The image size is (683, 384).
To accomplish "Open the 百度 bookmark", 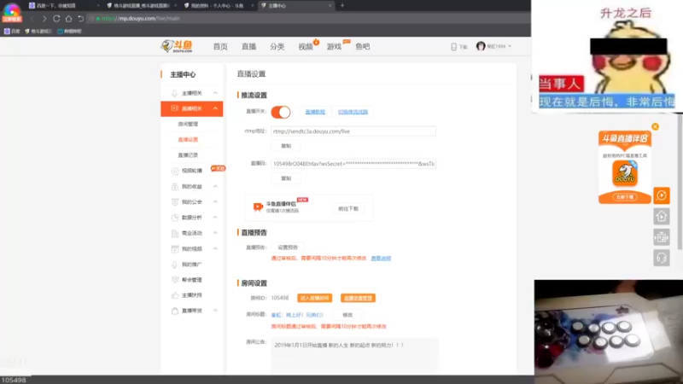I will coord(12,32).
